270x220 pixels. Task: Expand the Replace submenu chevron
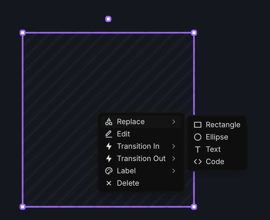click(174, 122)
